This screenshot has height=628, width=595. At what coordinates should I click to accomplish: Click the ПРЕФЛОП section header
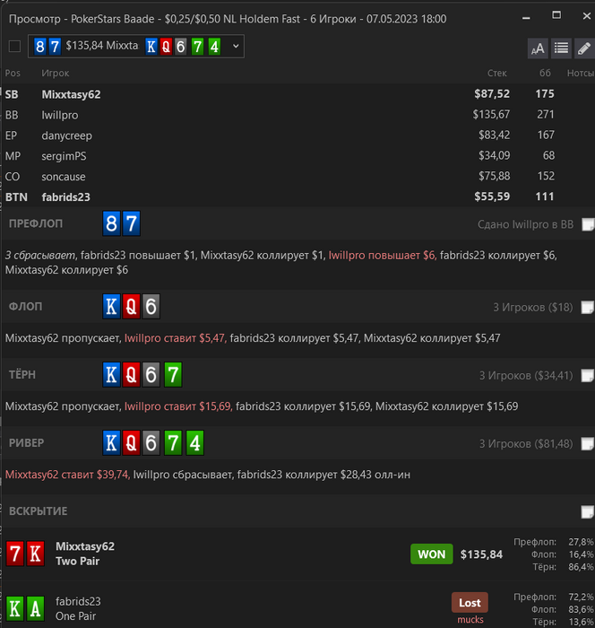pos(36,223)
